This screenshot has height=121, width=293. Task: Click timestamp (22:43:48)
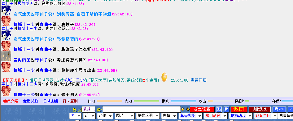[98, 60]
